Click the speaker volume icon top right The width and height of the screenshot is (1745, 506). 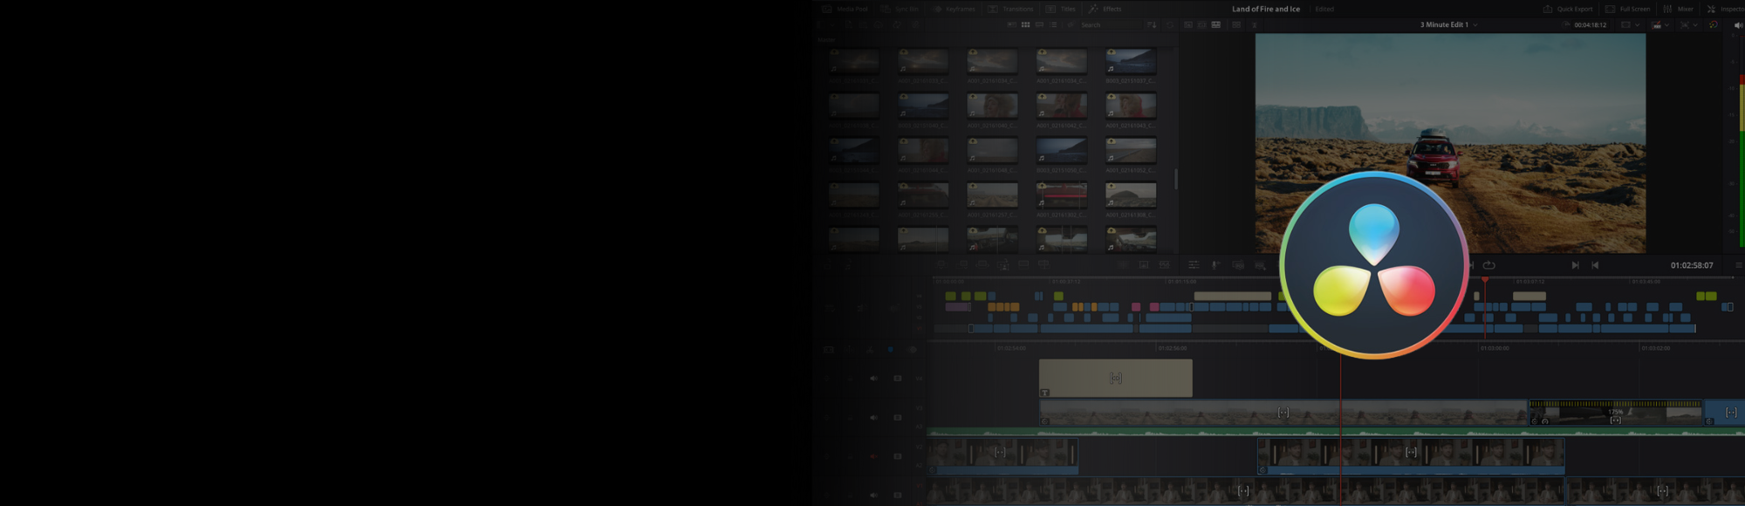[x=1738, y=25]
